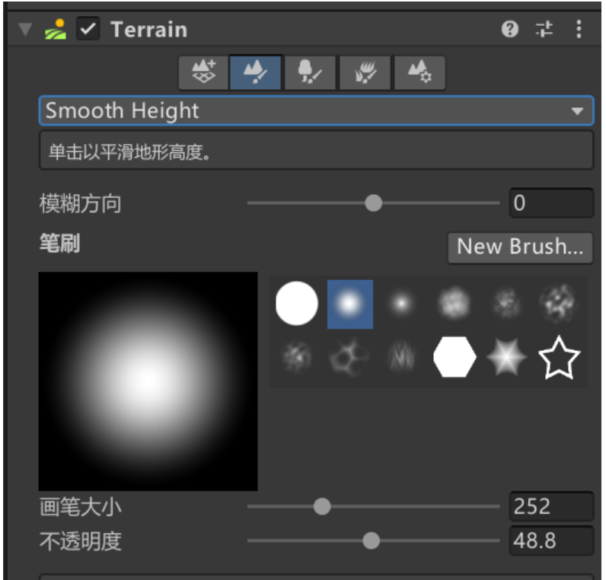
Task: Select the small soft dot brush
Action: (402, 304)
